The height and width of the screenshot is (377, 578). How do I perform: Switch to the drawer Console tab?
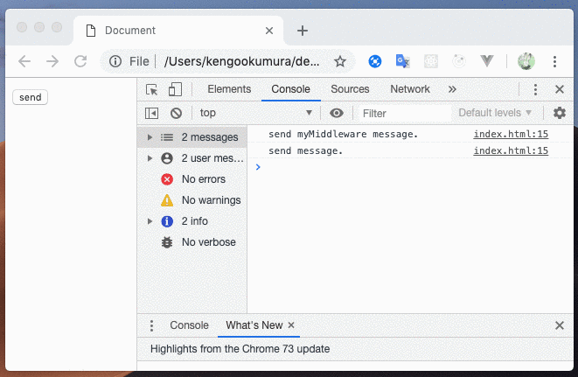[189, 325]
